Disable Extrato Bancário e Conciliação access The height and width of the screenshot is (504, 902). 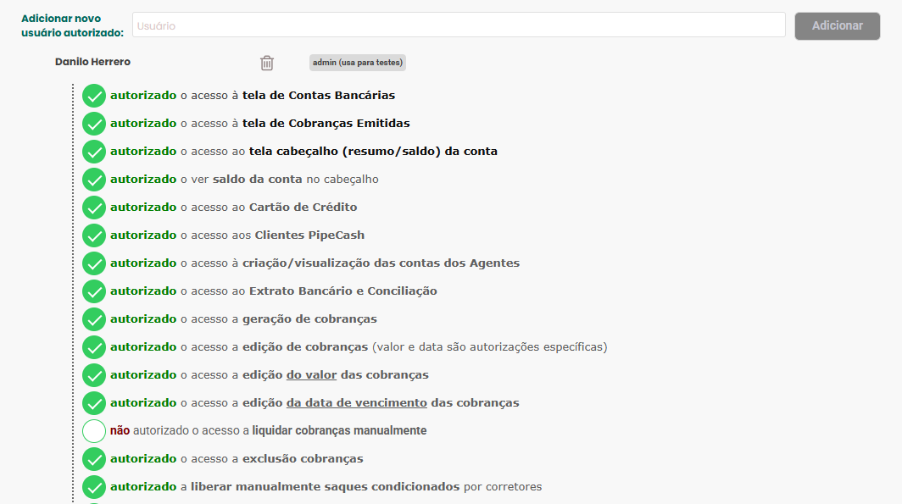[94, 291]
